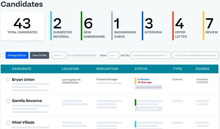Focus the search candidates and resume field

[197, 55]
